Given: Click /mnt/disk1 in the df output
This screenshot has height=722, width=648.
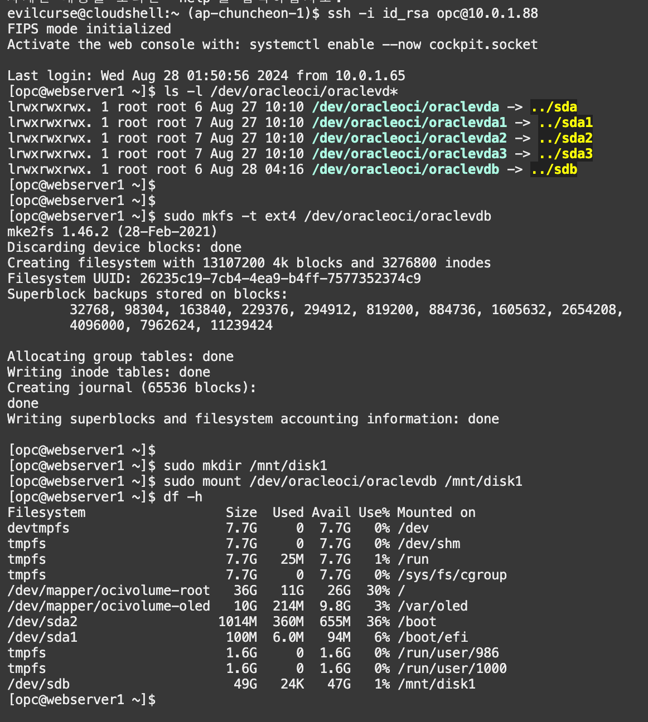Looking at the screenshot, I should pos(437,684).
